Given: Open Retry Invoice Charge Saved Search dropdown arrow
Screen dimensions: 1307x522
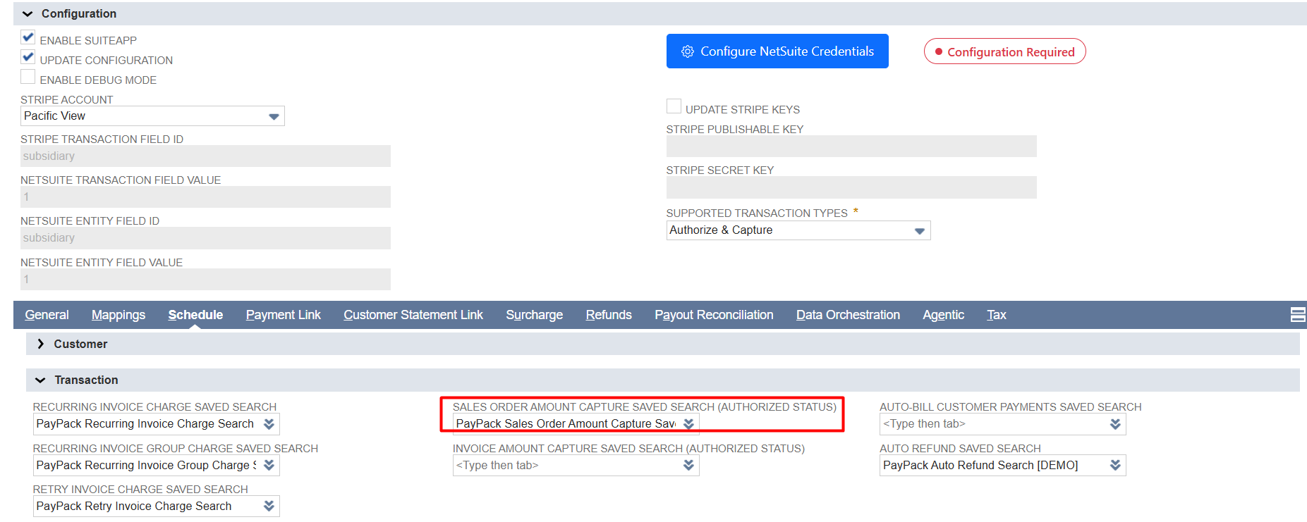Looking at the screenshot, I should (x=269, y=507).
